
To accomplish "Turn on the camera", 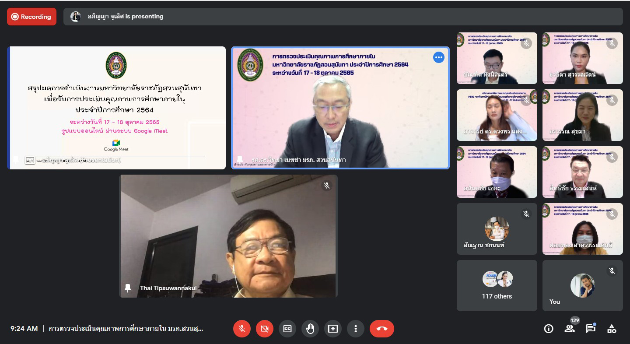I will [x=265, y=329].
